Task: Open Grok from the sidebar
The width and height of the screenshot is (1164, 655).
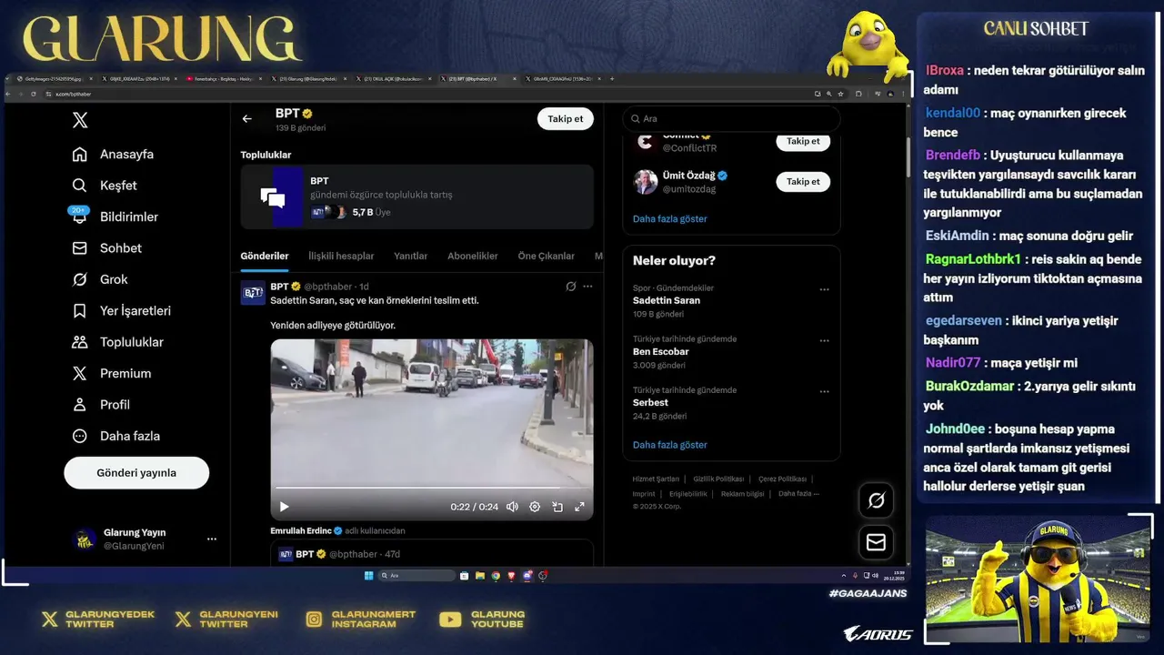Action: pos(101,279)
